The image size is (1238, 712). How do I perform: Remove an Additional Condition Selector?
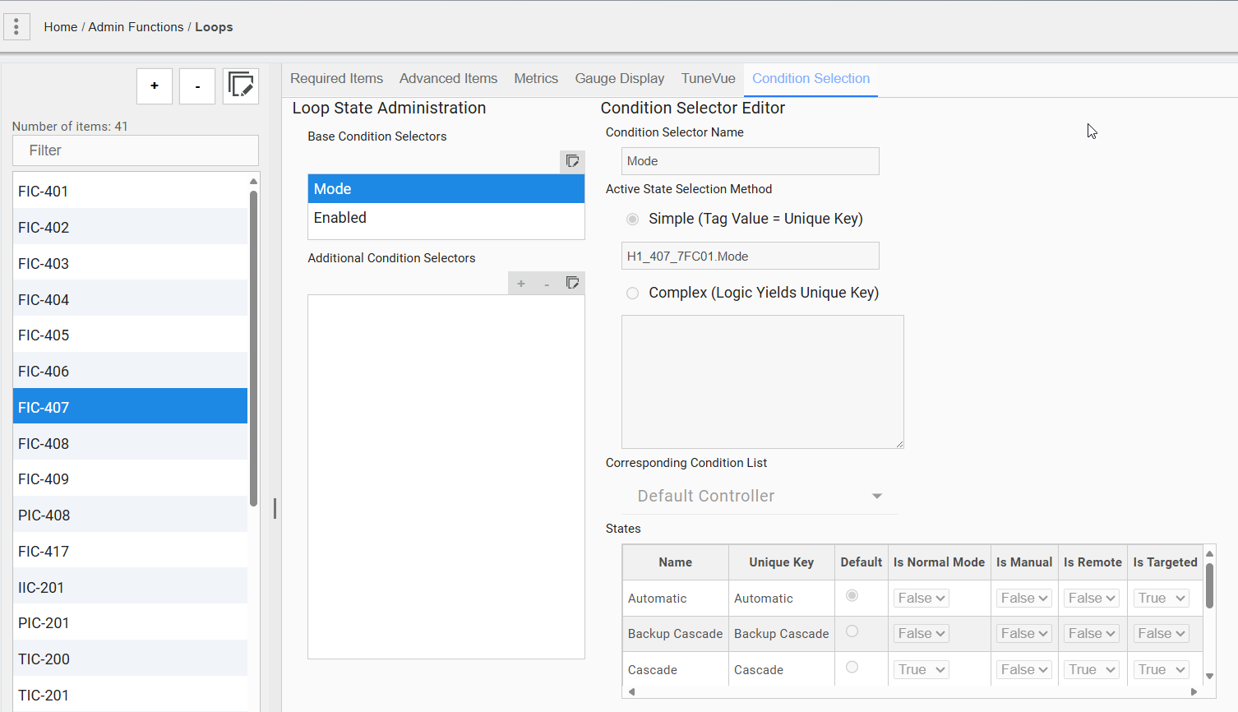(547, 284)
